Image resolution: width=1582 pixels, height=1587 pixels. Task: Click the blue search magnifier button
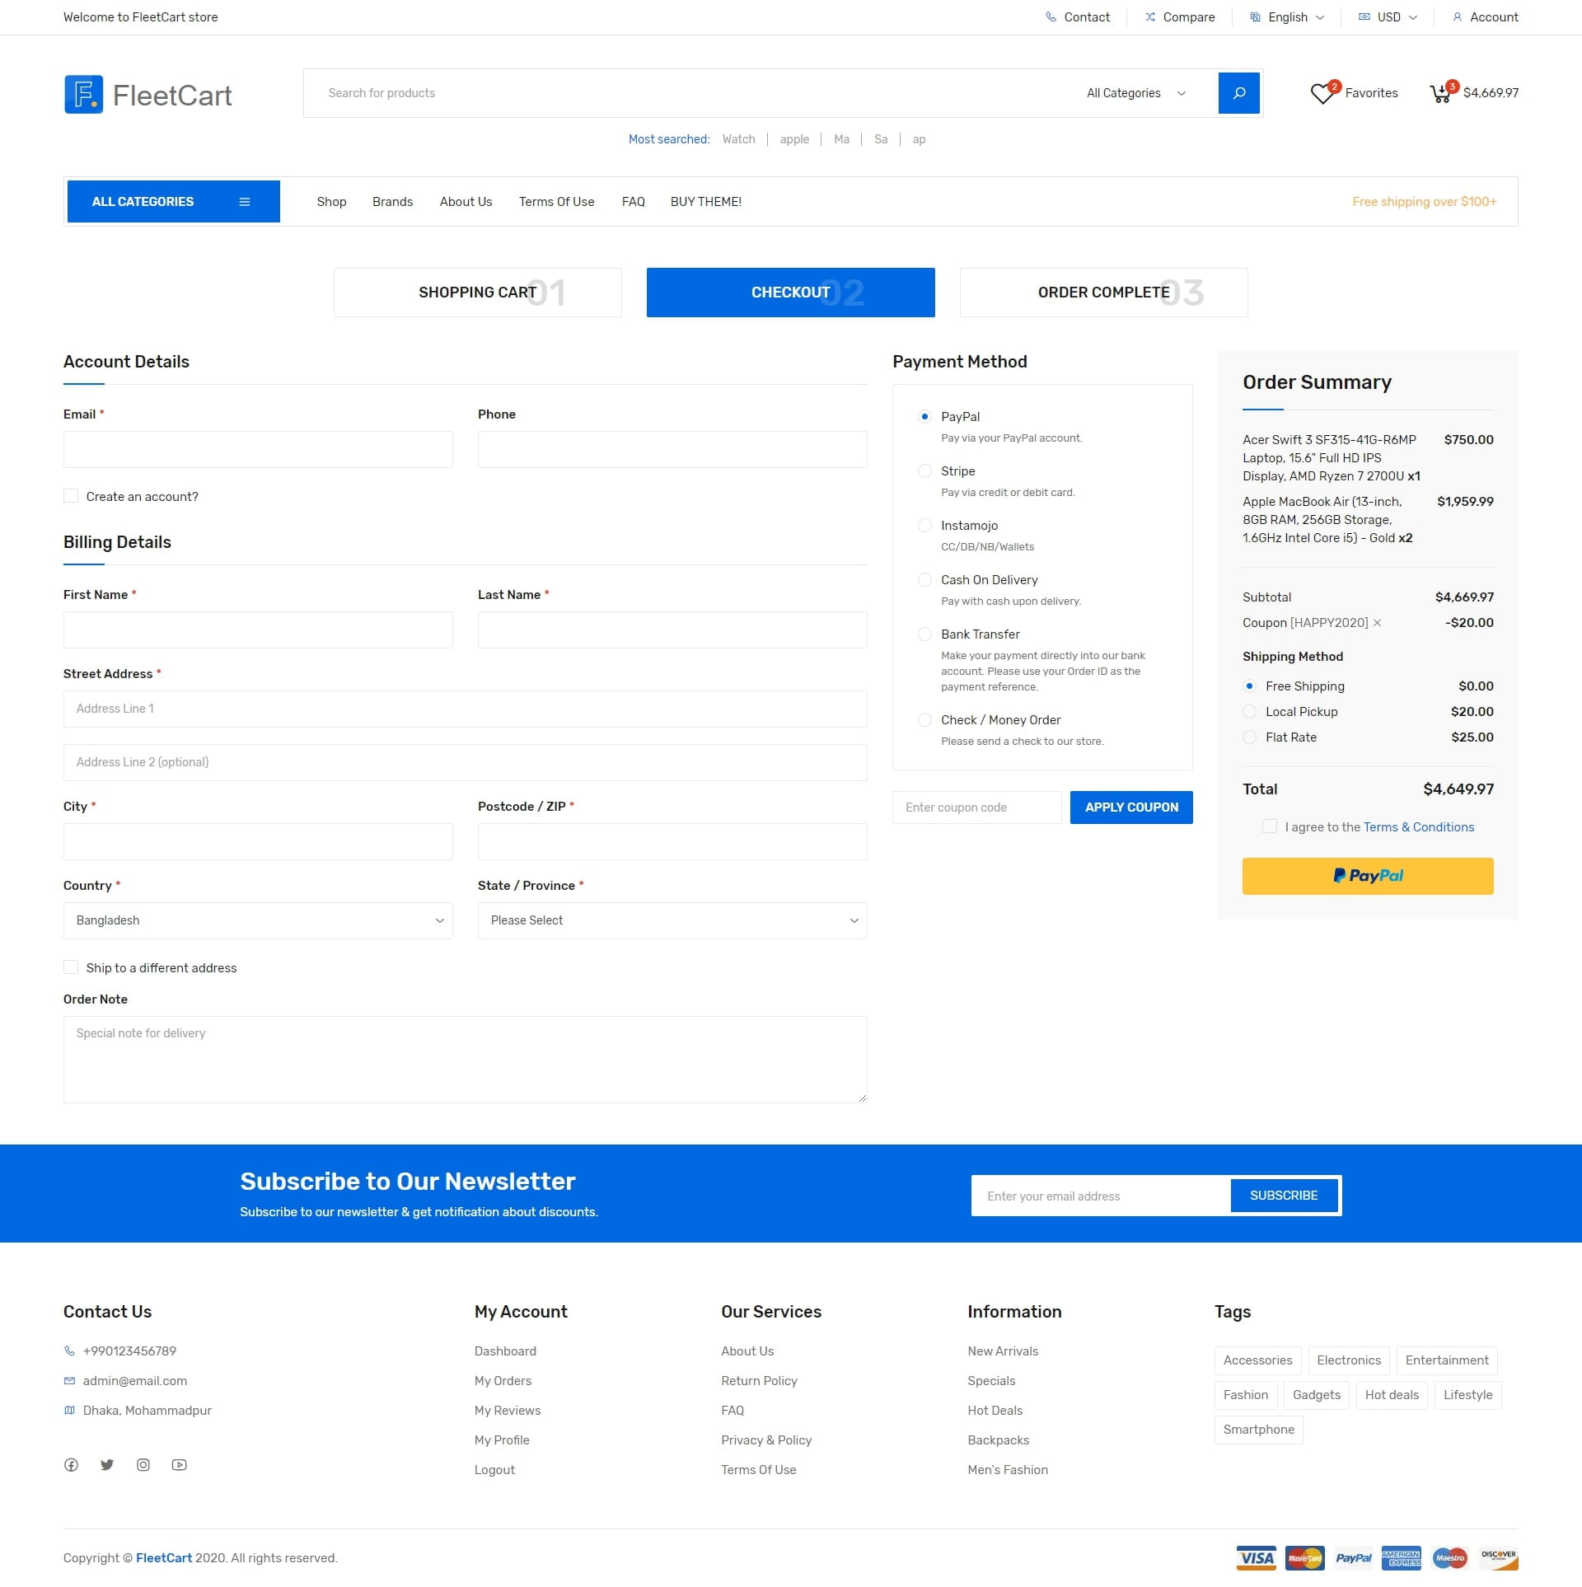(x=1238, y=93)
